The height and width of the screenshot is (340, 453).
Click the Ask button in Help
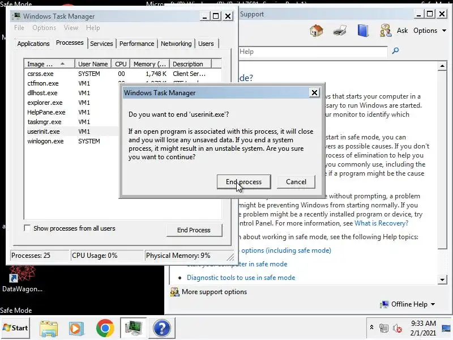coord(402,31)
